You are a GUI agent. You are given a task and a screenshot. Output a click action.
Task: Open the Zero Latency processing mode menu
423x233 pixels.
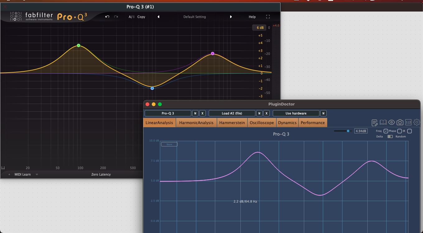(101, 174)
